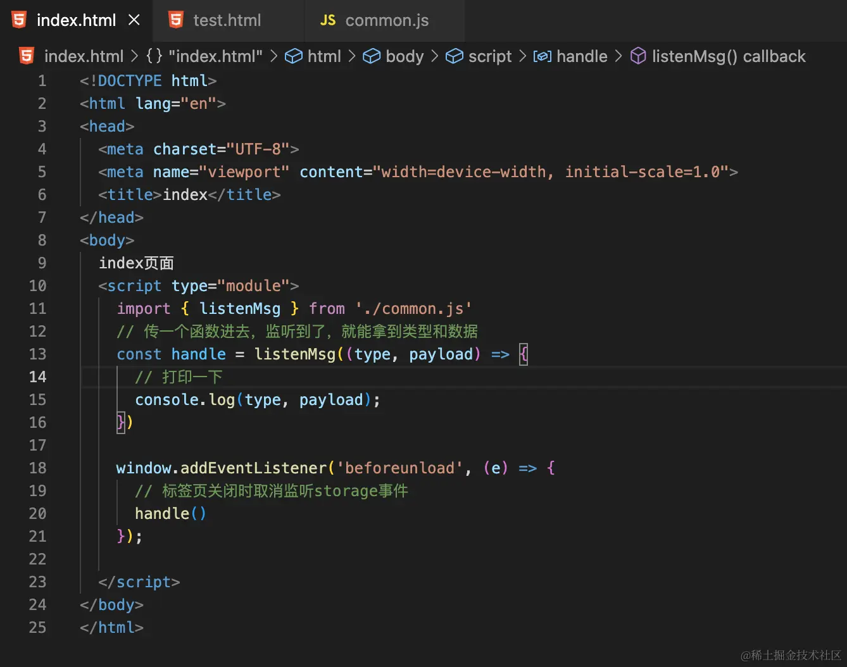Image resolution: width=847 pixels, height=667 pixels.
Task: Click line number 14 in gutter
Action: point(37,377)
